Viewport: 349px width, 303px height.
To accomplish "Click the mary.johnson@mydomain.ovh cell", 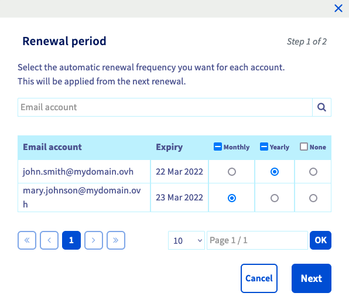I will click(x=84, y=198).
